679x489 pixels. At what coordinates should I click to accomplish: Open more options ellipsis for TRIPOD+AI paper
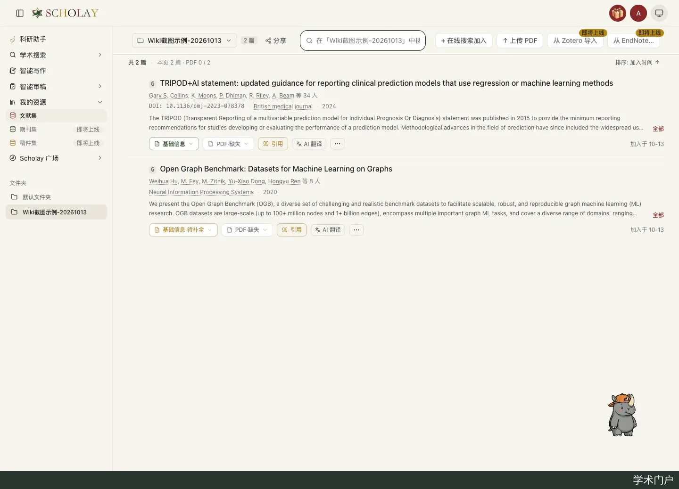click(x=338, y=144)
